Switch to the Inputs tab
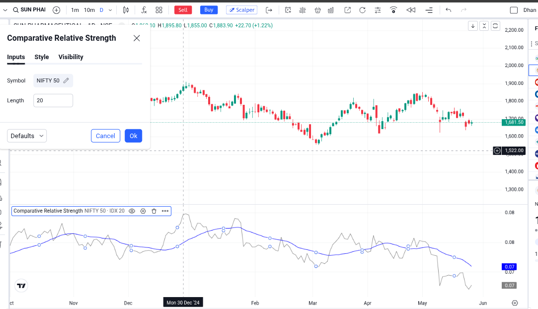538x309 pixels. (16, 57)
